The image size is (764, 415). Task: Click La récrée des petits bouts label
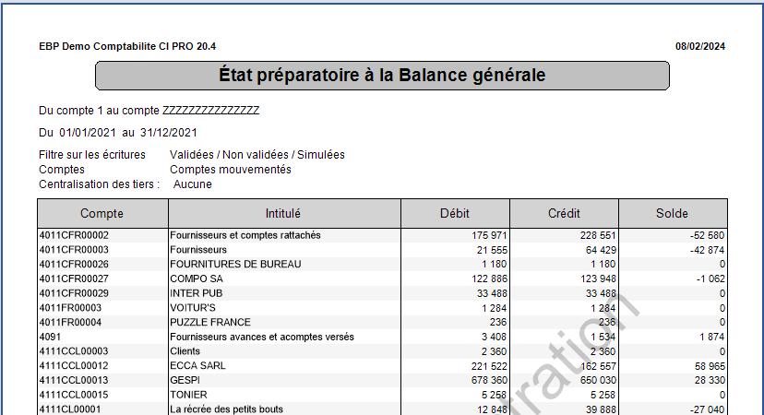pyautogui.click(x=226, y=409)
